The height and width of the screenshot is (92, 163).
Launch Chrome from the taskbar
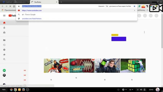(x=15, y=90)
